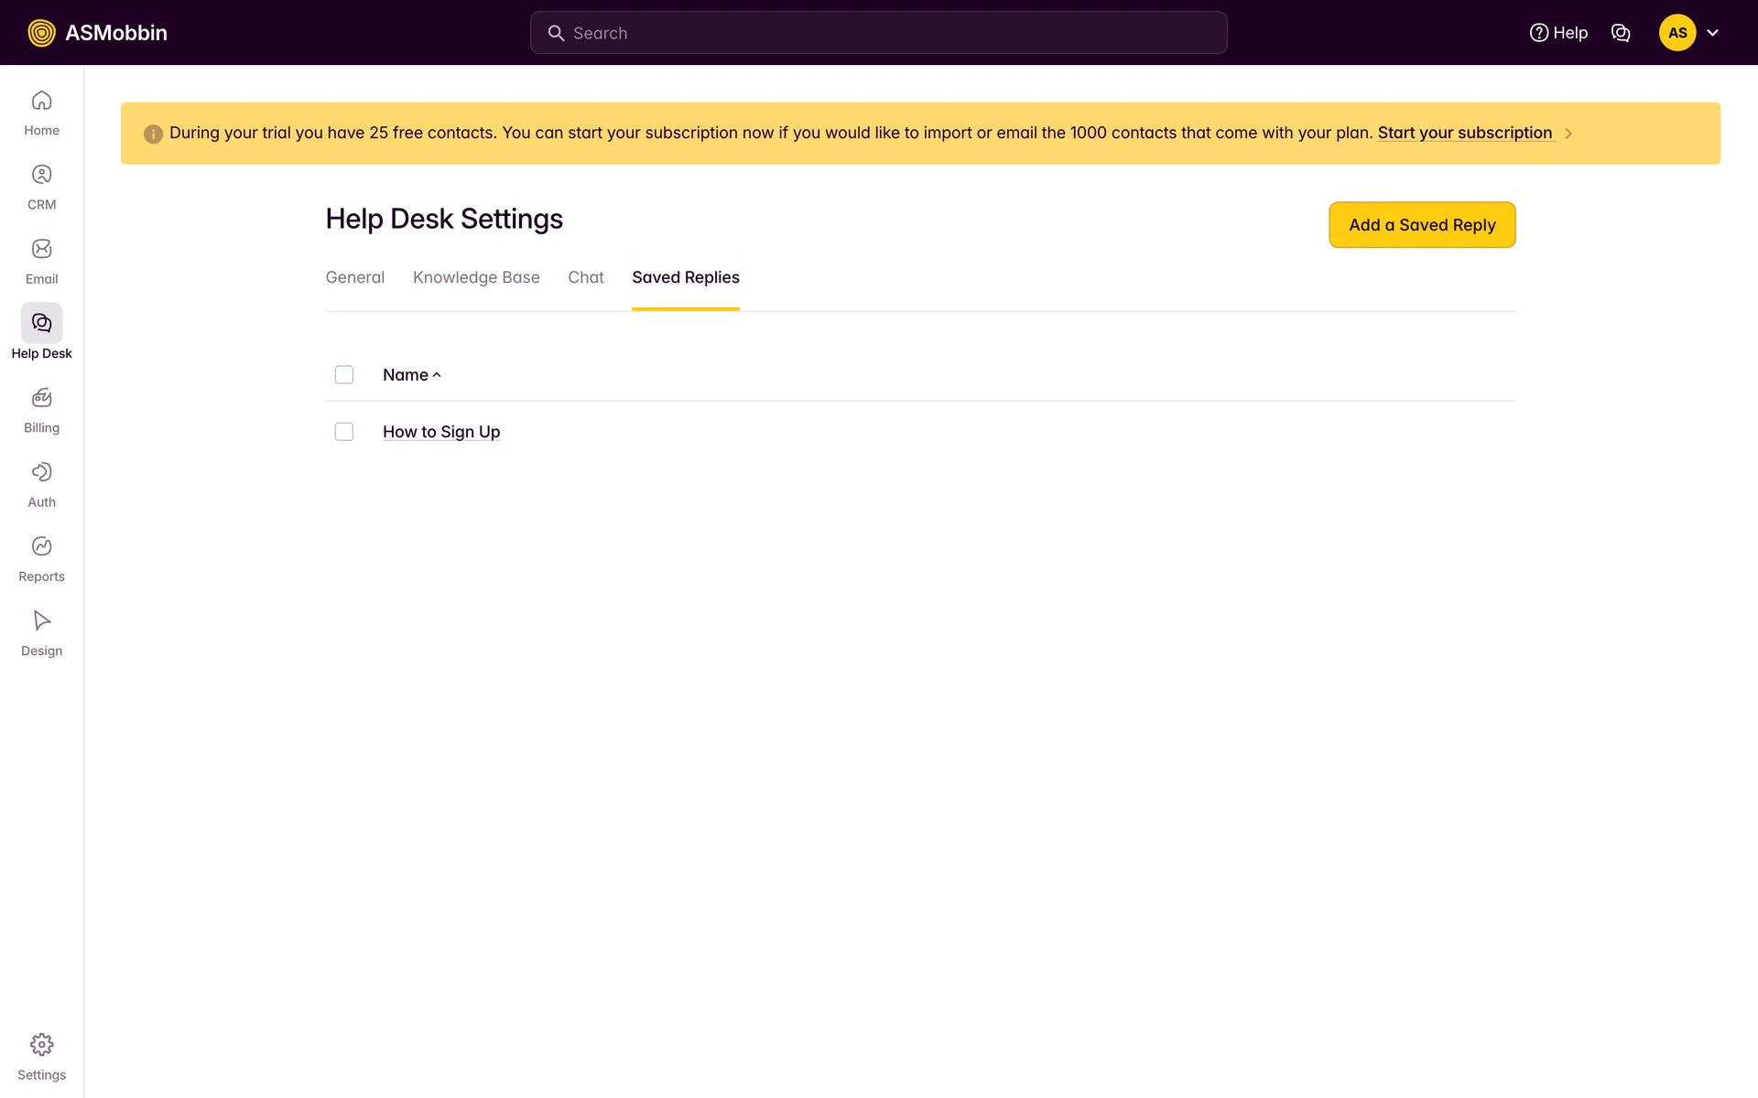Follow the Start your subscription link
The width and height of the screenshot is (1758, 1098).
[1464, 133]
